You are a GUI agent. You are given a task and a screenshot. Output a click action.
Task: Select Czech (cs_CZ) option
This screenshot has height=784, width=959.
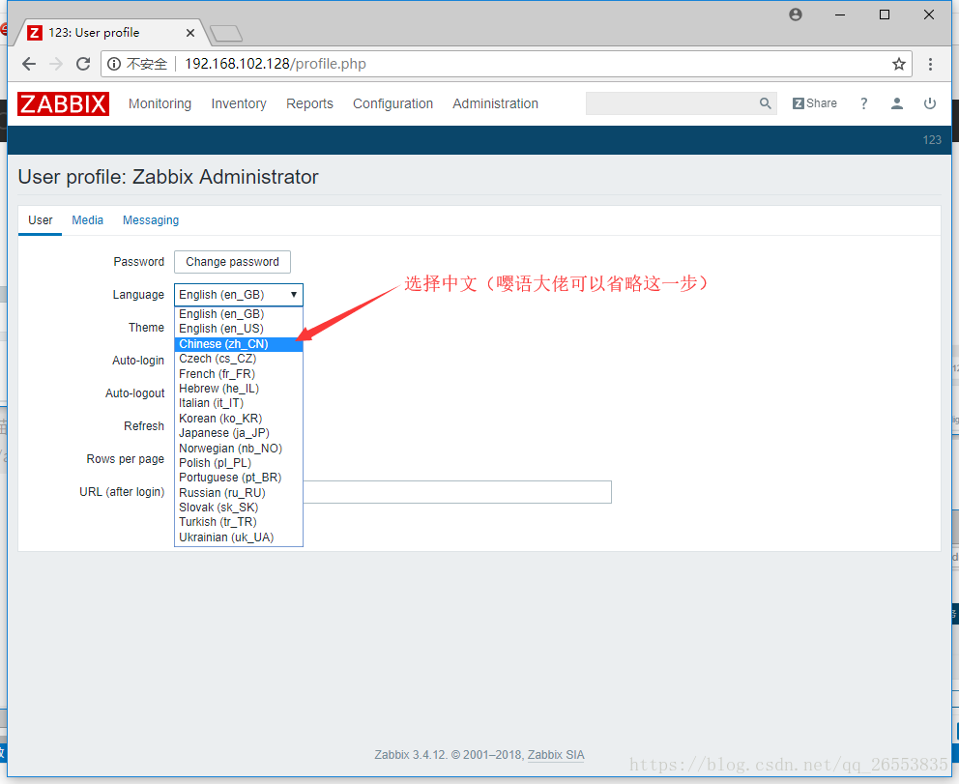(239, 359)
